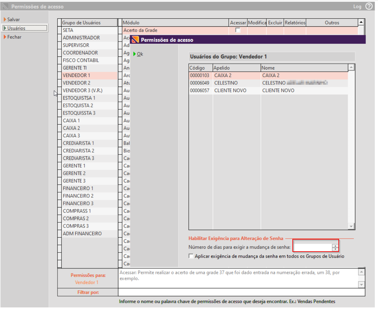Select the SETA user group
Viewport: 378px width, 309px height.
[x=89, y=30]
